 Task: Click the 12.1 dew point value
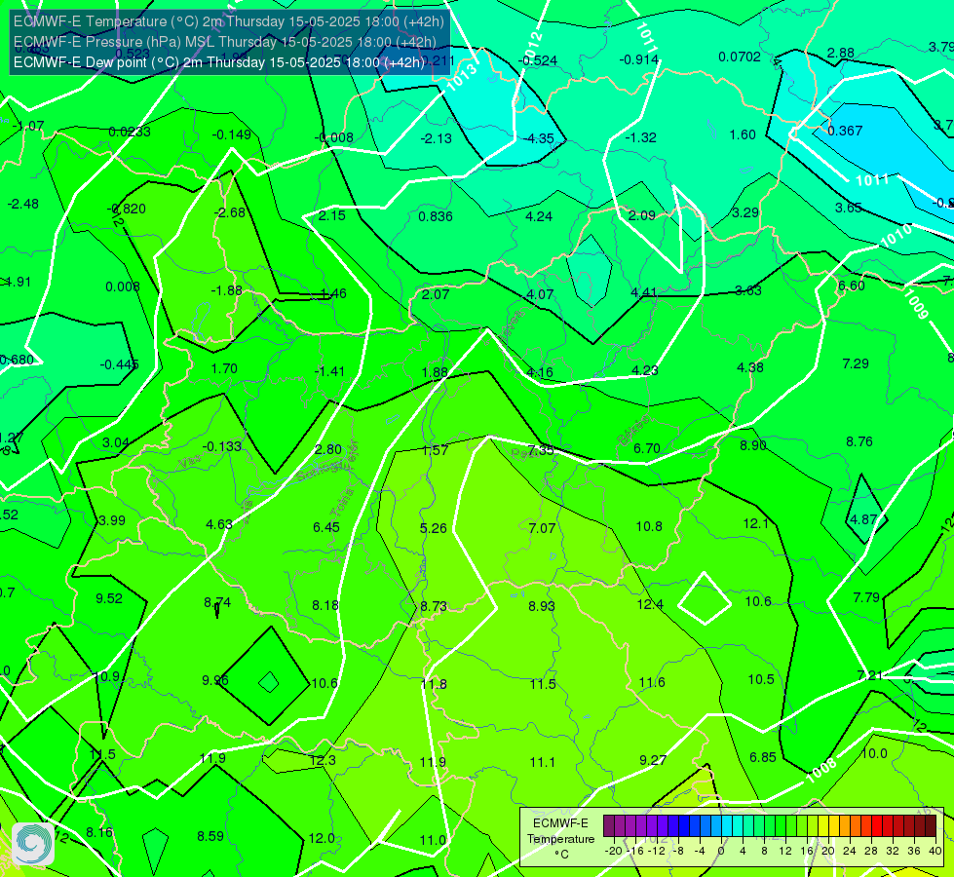(x=755, y=523)
